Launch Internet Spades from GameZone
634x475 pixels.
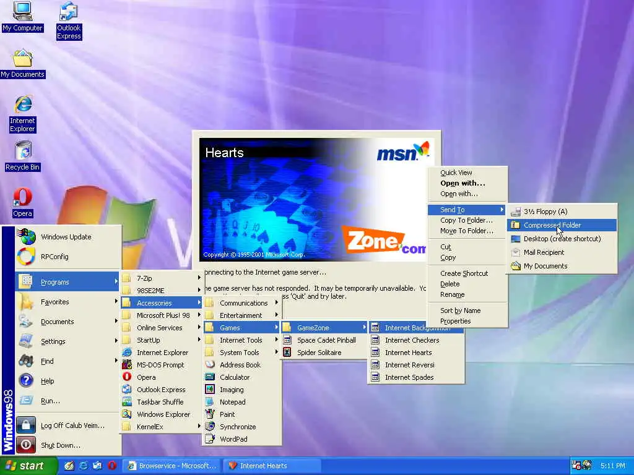pos(415,377)
